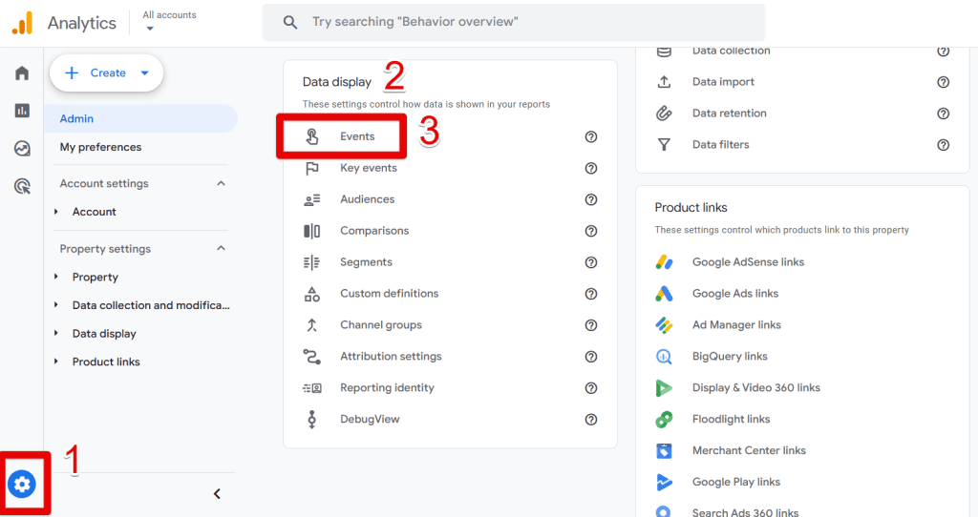
Task: Click the search magnifier icon
Action: 290,23
